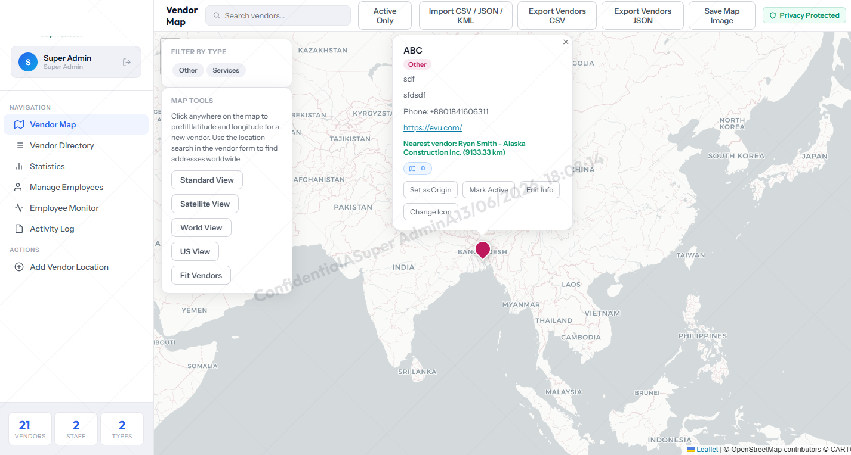The height and width of the screenshot is (455, 851).
Task: Go to Statistics
Action: [76, 166]
